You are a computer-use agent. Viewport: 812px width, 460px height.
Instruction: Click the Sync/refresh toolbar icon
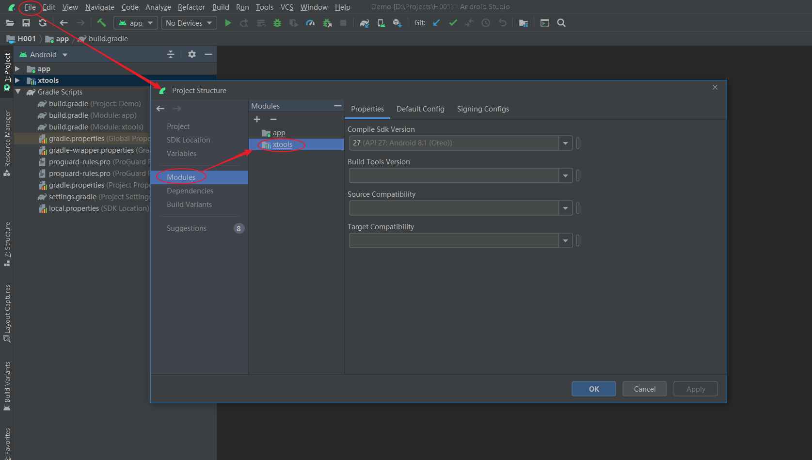tap(43, 23)
